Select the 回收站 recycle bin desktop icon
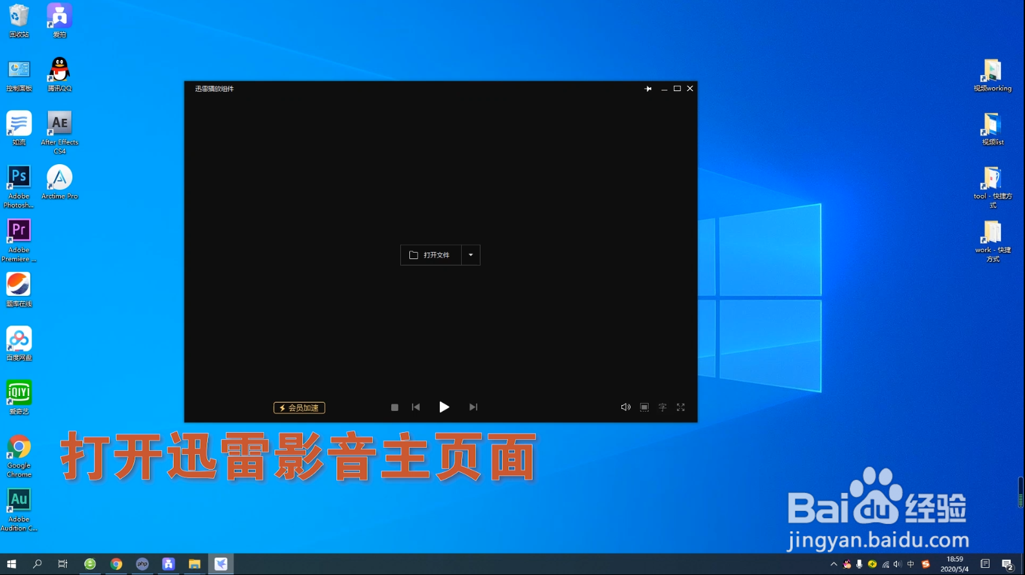 [x=19, y=21]
